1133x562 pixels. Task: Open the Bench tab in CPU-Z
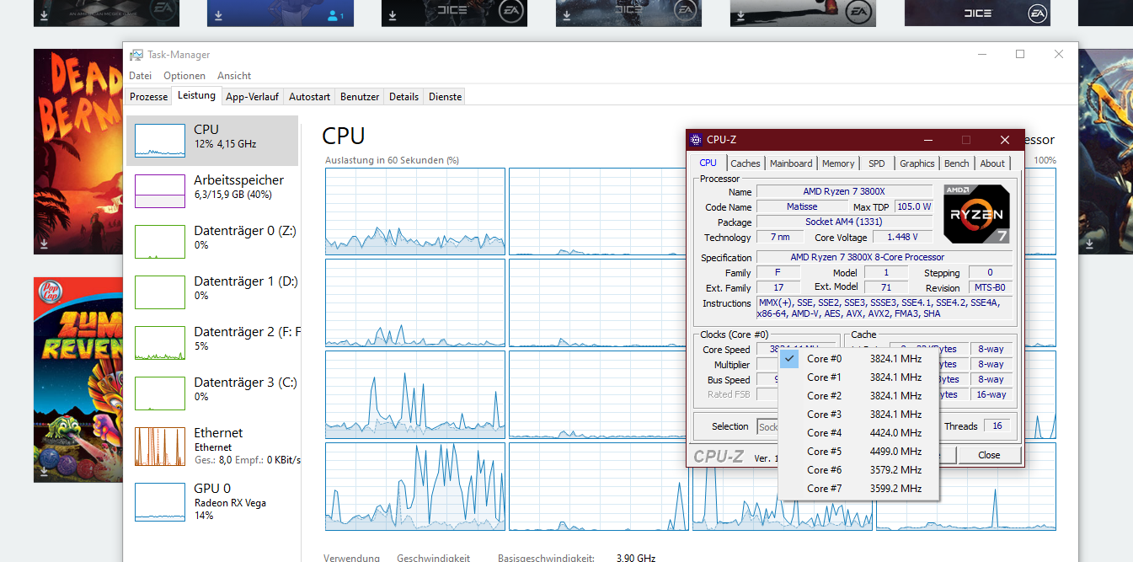pyautogui.click(x=956, y=163)
